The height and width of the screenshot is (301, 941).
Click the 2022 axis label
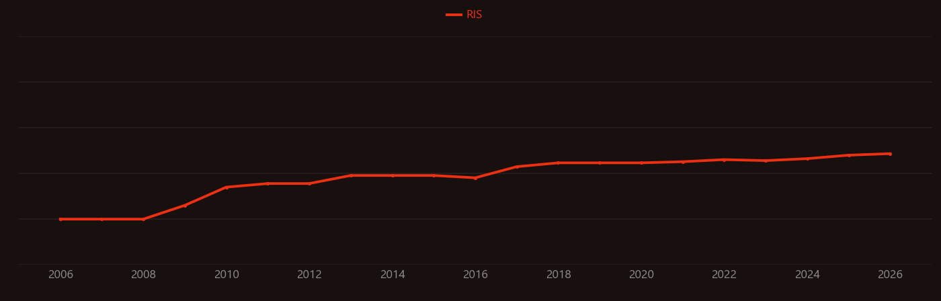[724, 275]
